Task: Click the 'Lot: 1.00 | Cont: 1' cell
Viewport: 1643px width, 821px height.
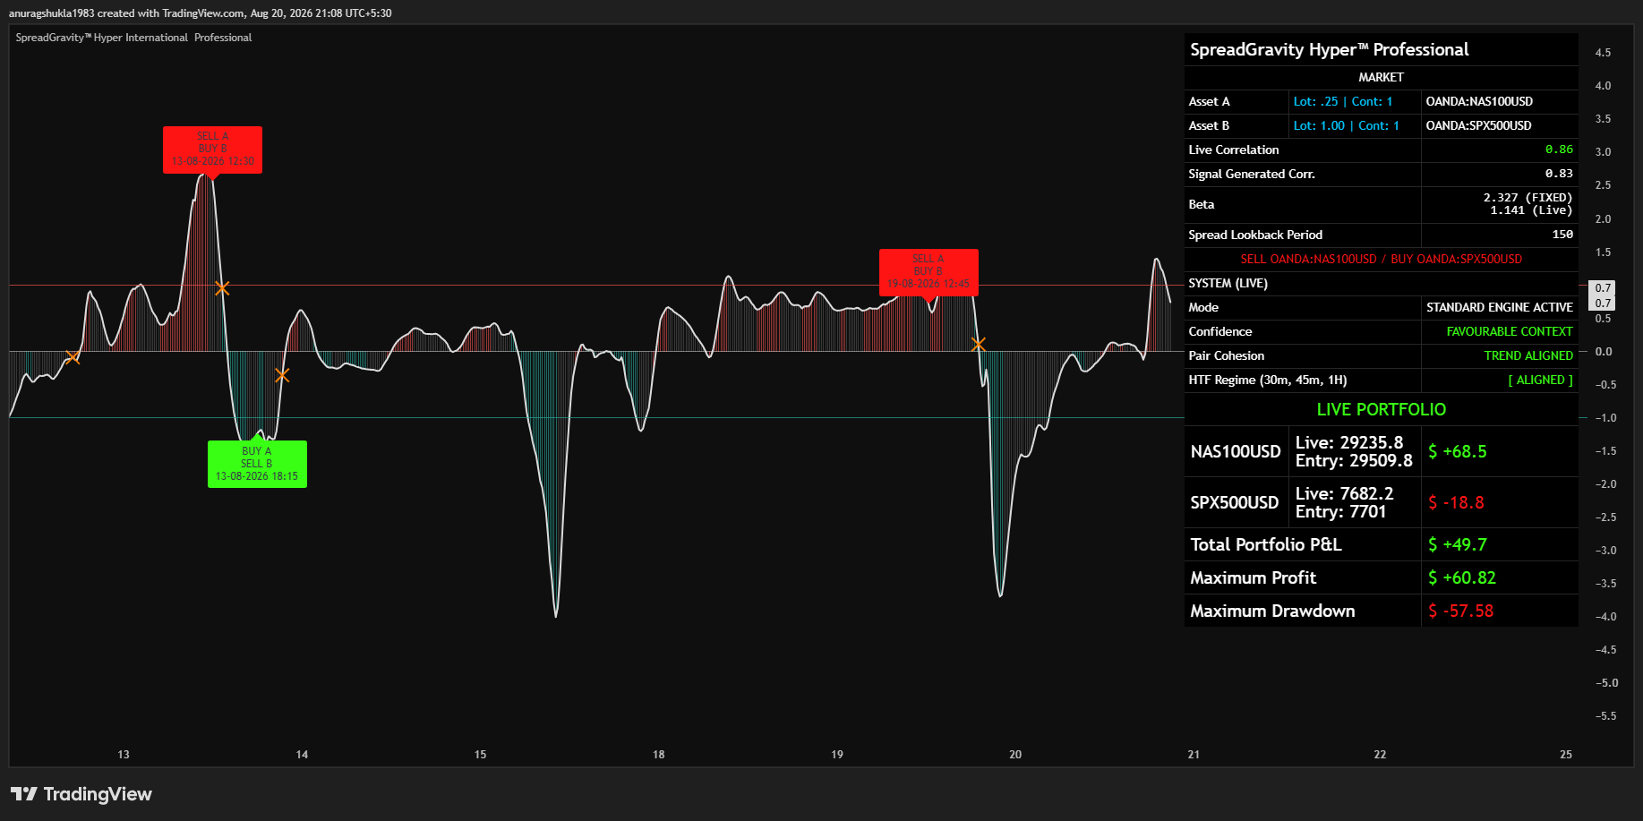Action: click(1346, 126)
